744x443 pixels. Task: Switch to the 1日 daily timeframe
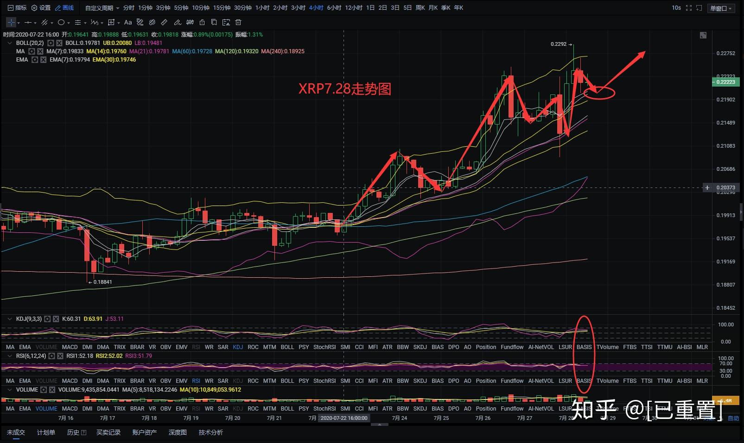(370, 8)
